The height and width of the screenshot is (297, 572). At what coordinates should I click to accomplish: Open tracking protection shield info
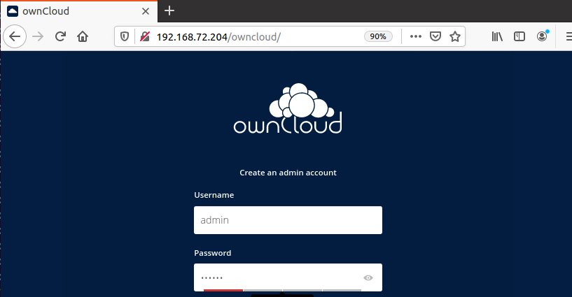[125, 36]
